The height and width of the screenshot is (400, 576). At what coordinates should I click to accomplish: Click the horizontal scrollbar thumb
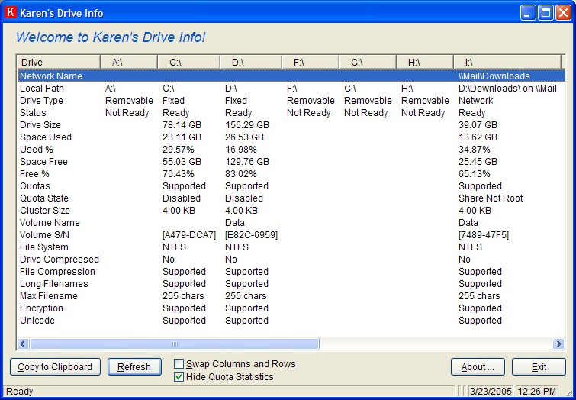pos(174,344)
